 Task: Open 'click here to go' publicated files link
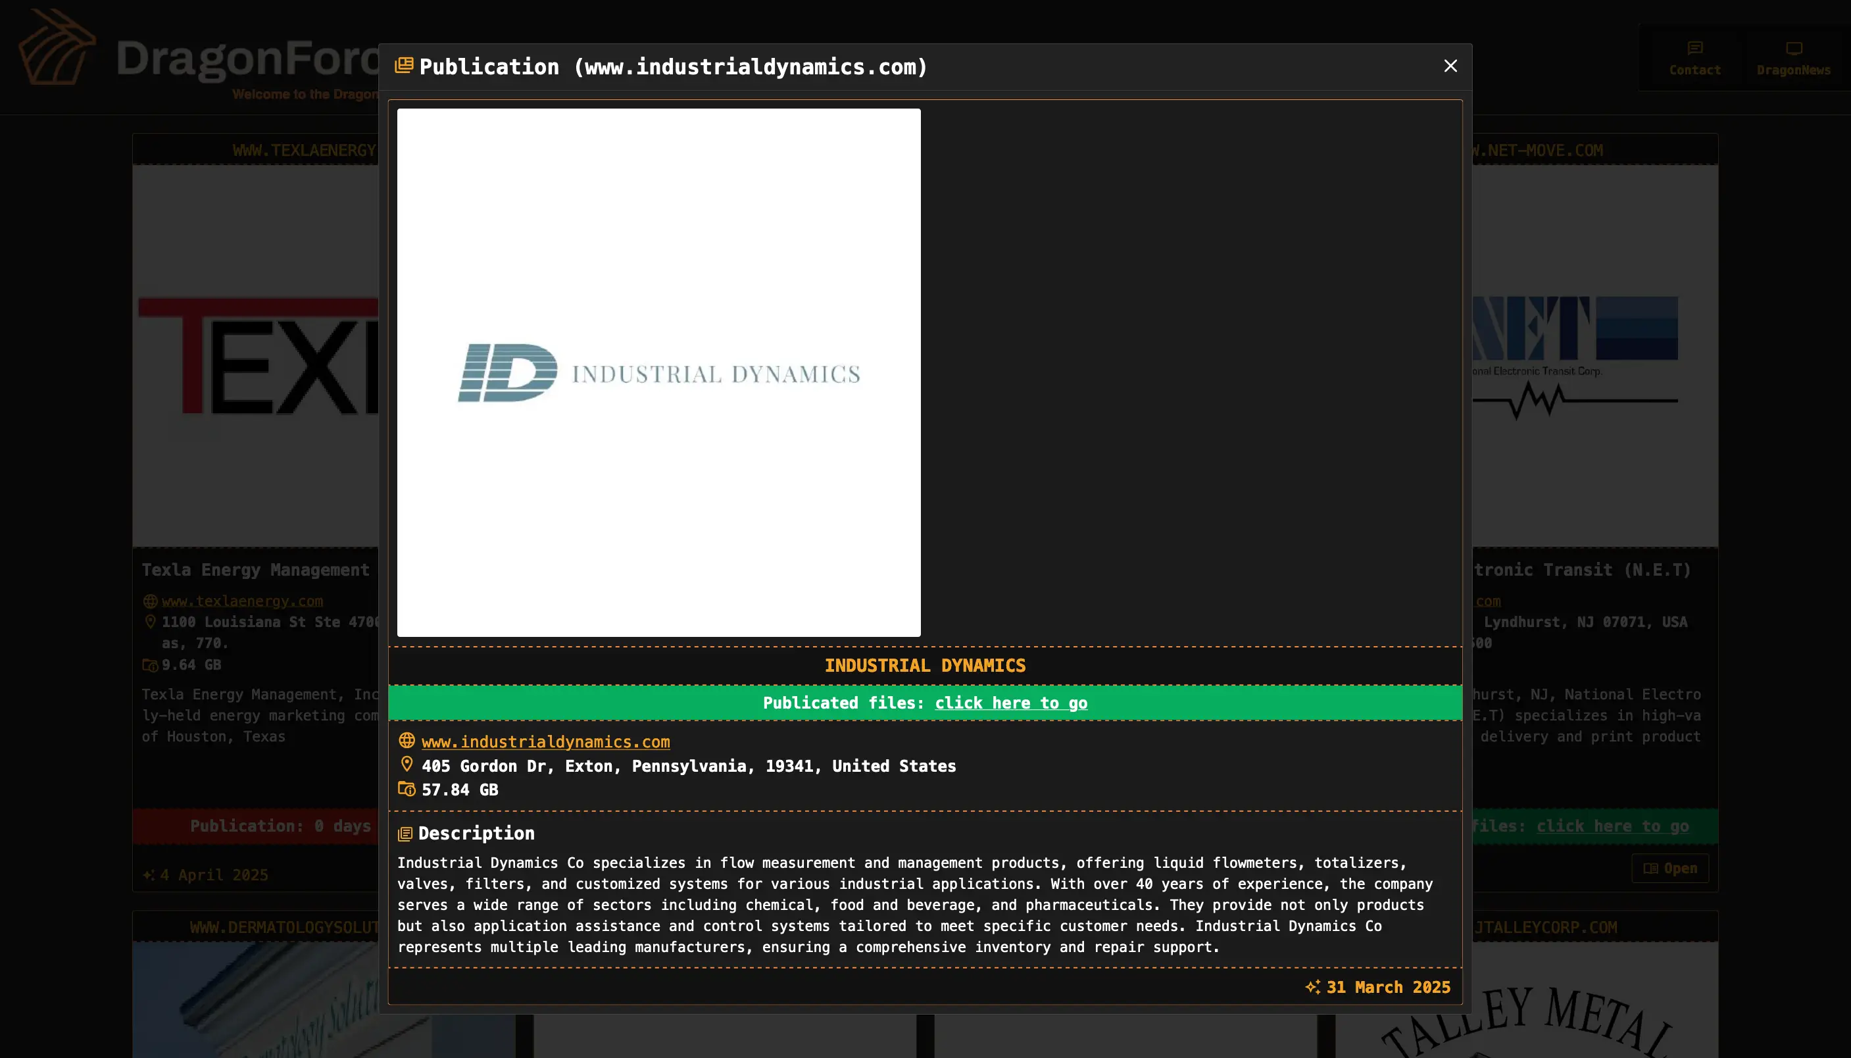(x=1010, y=703)
